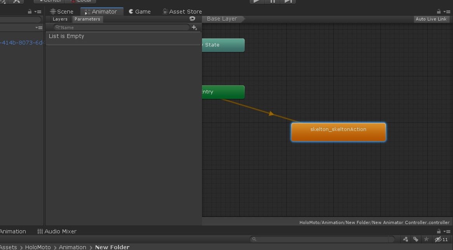The width and height of the screenshot is (453, 250).
Task: Select the Any State node
Action: click(x=223, y=45)
